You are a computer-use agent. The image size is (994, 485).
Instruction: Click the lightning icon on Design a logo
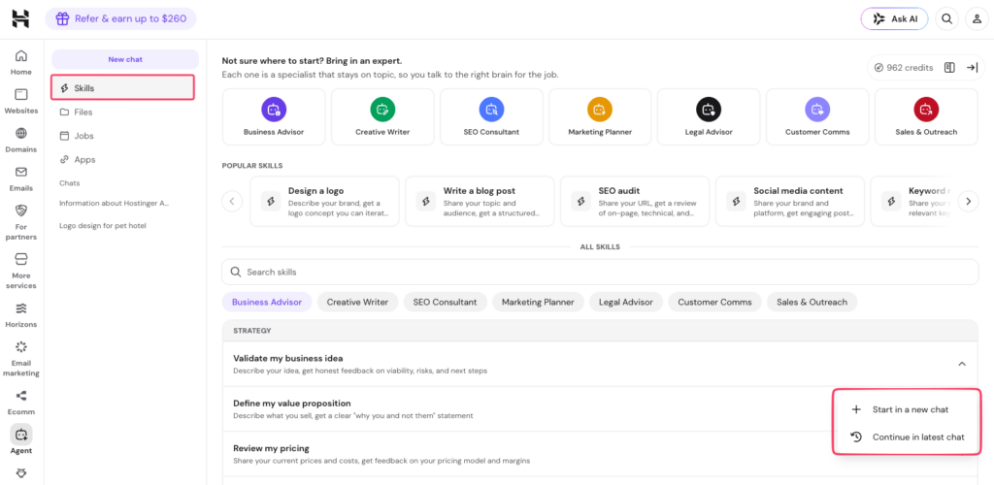click(271, 202)
